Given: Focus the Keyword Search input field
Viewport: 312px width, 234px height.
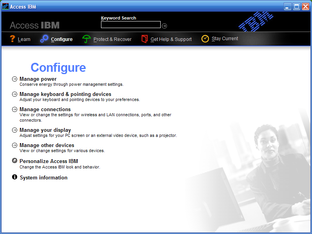Looking at the screenshot, I should (x=131, y=25).
